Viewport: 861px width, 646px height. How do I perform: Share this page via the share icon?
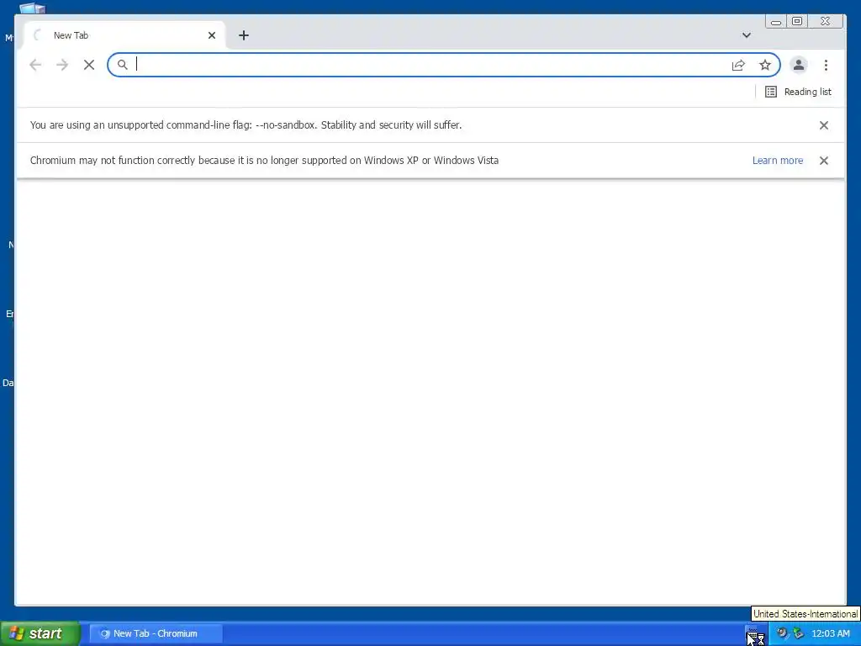738,65
